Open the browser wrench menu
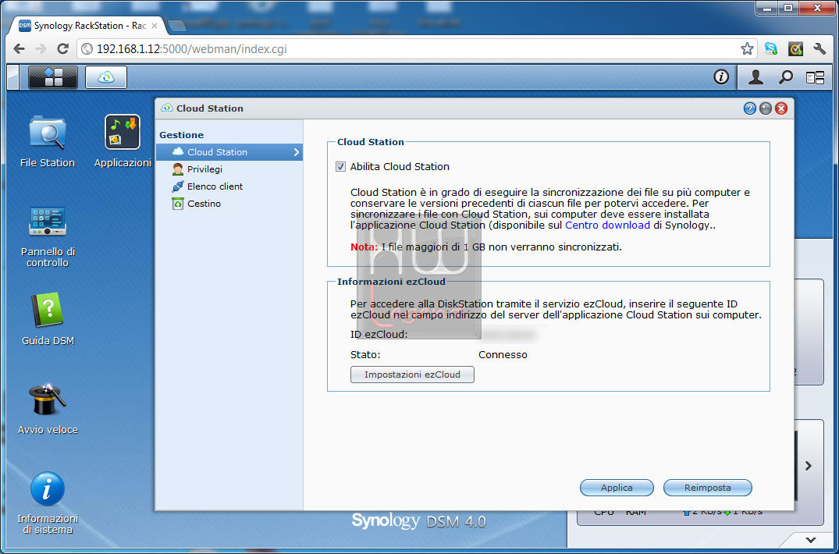 coord(819,49)
